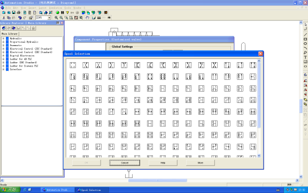Open the Layout menu
The height and width of the screenshot is (193, 308).
click(x=43, y=8)
